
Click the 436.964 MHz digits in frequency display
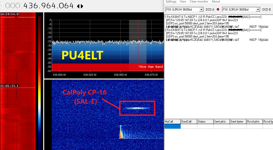[x=48, y=6]
